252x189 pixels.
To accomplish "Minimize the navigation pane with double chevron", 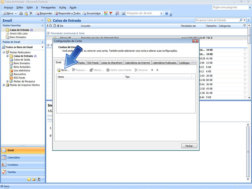I will point(42,20).
